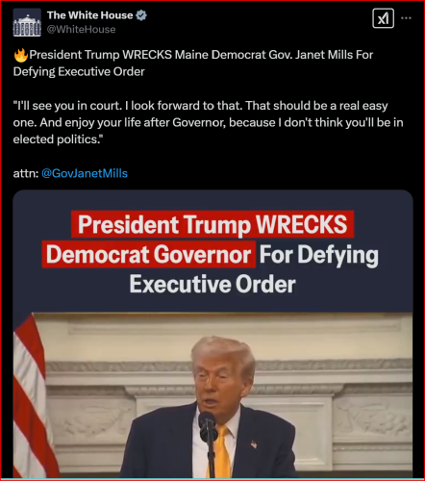Open the Grok explain-post icon
This screenshot has height=481, width=425.
383,18
